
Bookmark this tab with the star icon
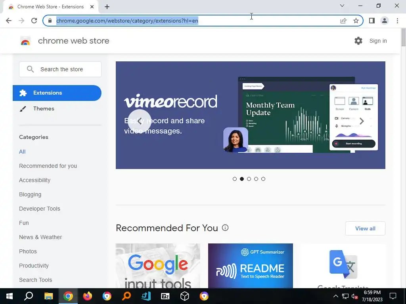click(x=356, y=21)
